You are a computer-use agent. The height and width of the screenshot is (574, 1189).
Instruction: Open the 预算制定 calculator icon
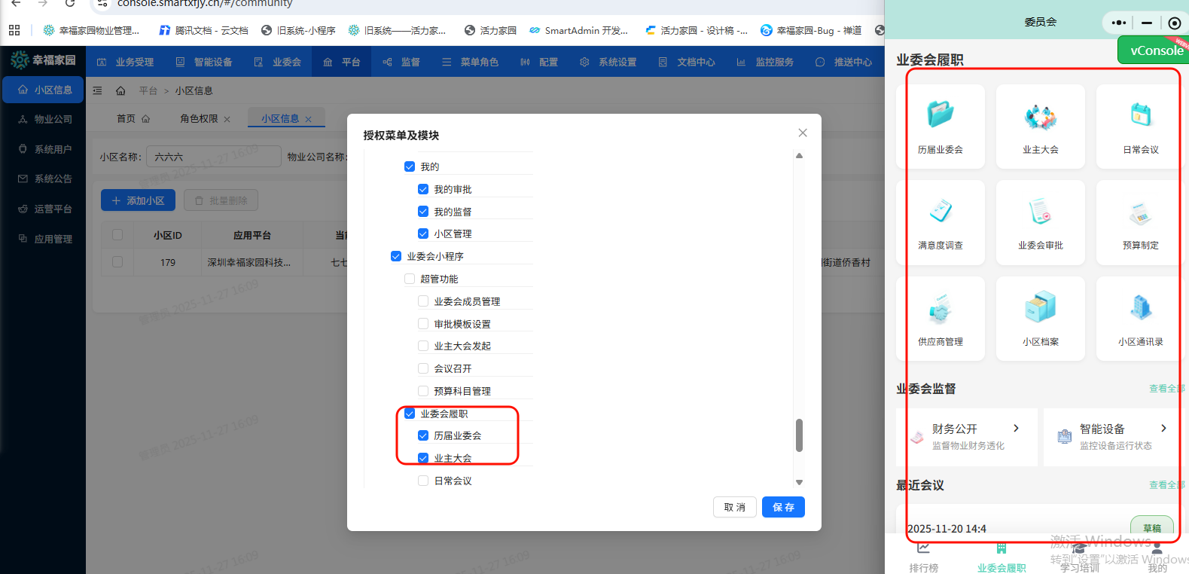pos(1141,213)
